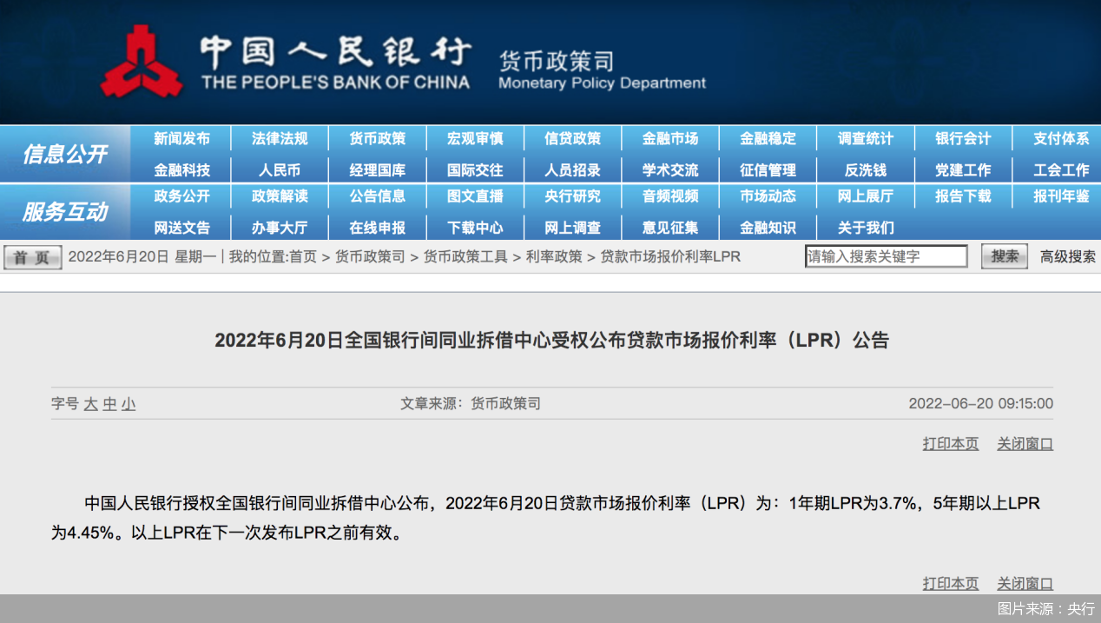The height and width of the screenshot is (623, 1101).
Task: Set font size to 中 (medium)
Action: pyautogui.click(x=109, y=404)
